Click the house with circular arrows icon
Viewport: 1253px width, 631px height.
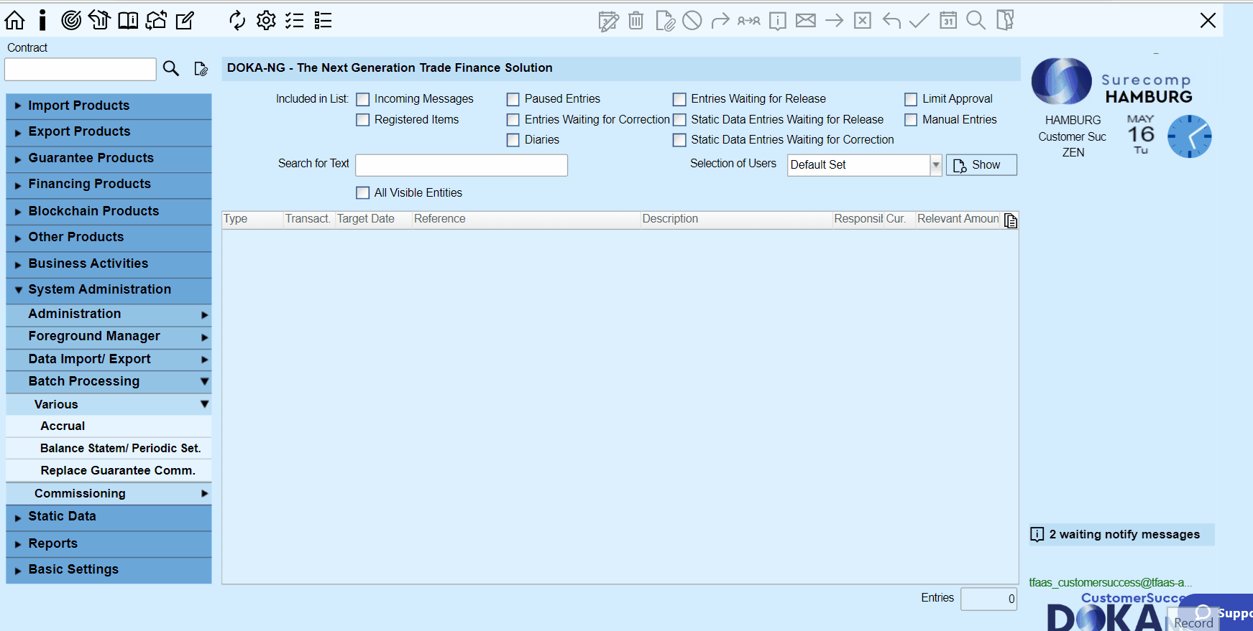click(156, 20)
